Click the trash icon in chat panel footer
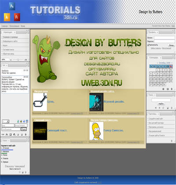Image resolution: width=176 pixels, height=185 pixels. point(26,134)
